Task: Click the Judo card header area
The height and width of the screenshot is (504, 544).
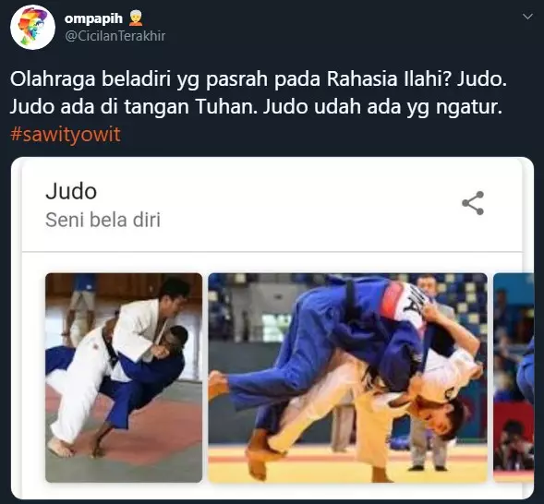Action: (x=272, y=205)
